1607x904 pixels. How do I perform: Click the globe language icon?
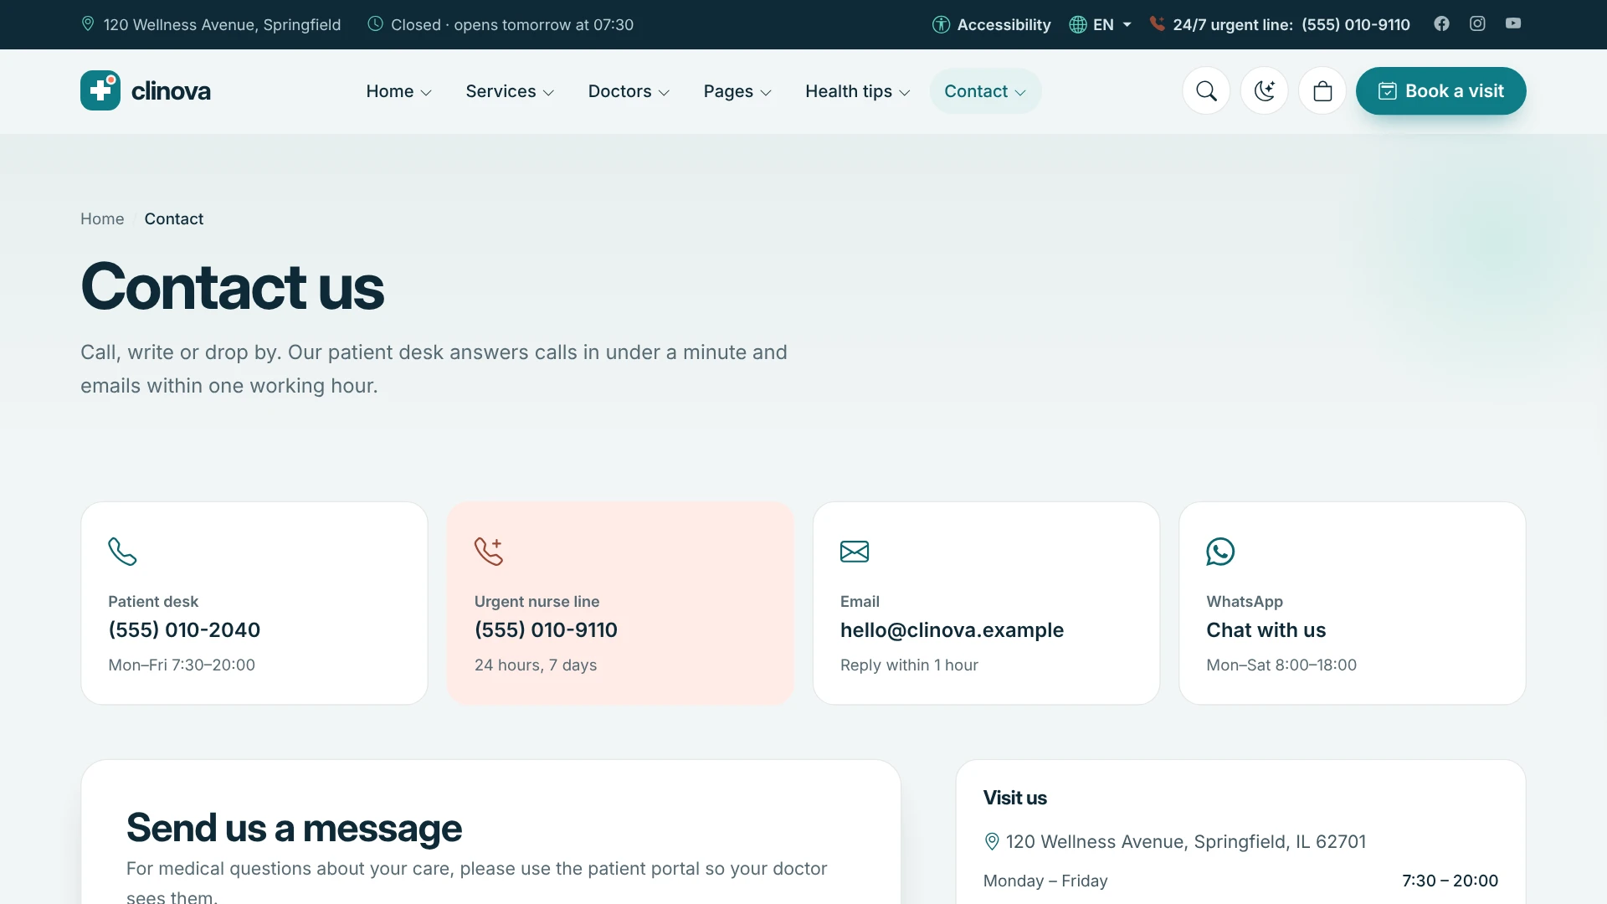click(1078, 24)
